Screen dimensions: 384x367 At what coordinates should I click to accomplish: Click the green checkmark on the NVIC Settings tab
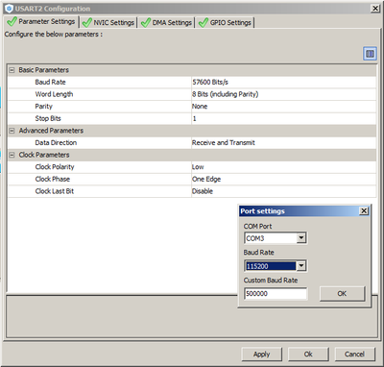pos(86,23)
